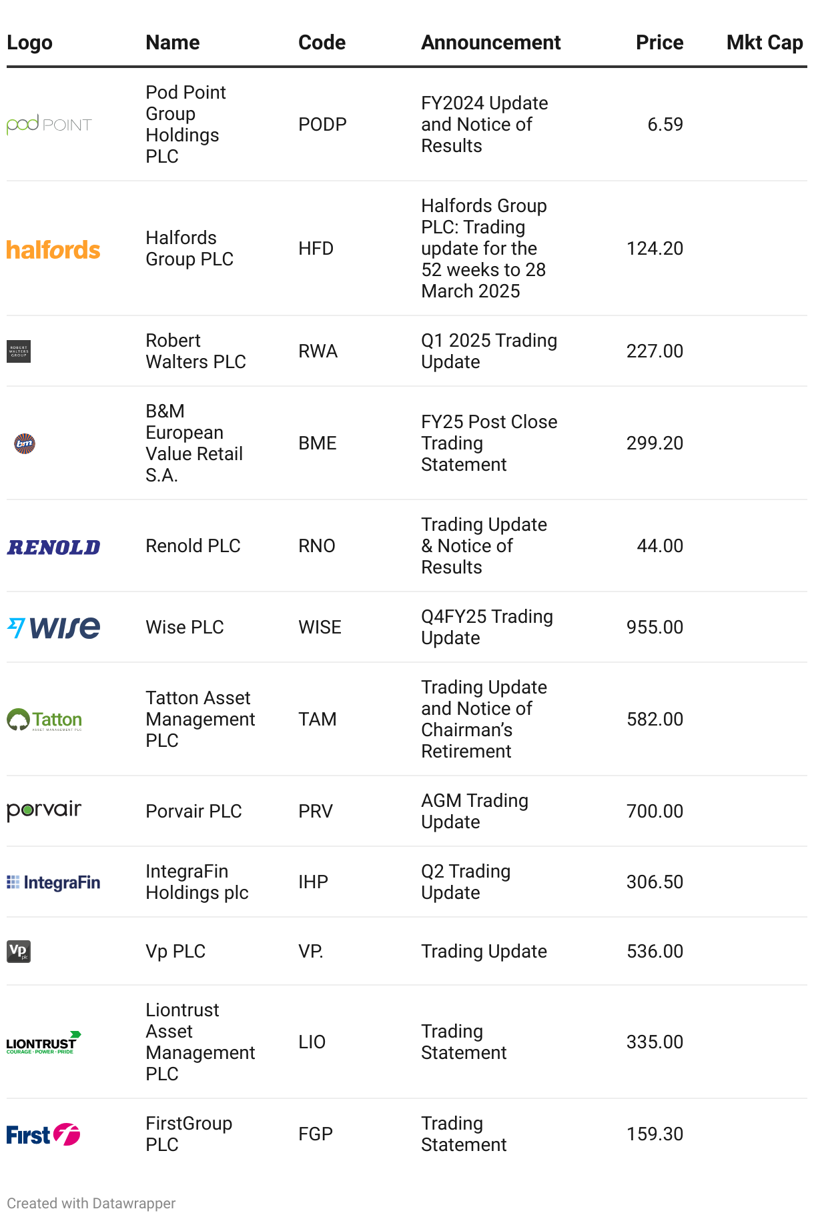This screenshot has height=1219, width=814.
Task: Open the Created with Datawrapper link
Action: click(91, 1203)
